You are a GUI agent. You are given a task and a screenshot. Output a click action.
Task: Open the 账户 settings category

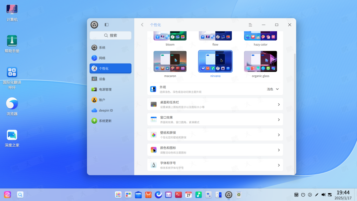(110, 100)
